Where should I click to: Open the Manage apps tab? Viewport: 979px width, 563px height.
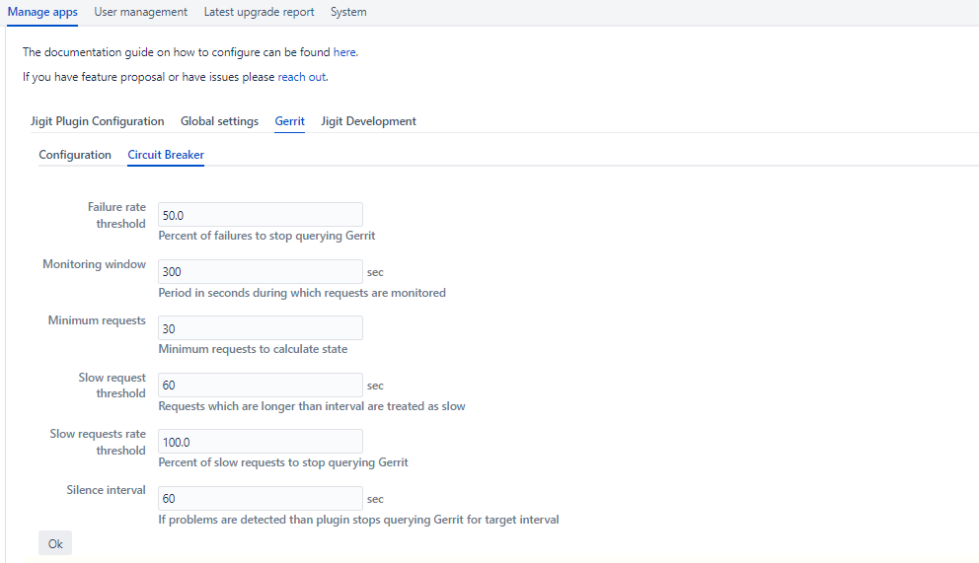pos(42,12)
